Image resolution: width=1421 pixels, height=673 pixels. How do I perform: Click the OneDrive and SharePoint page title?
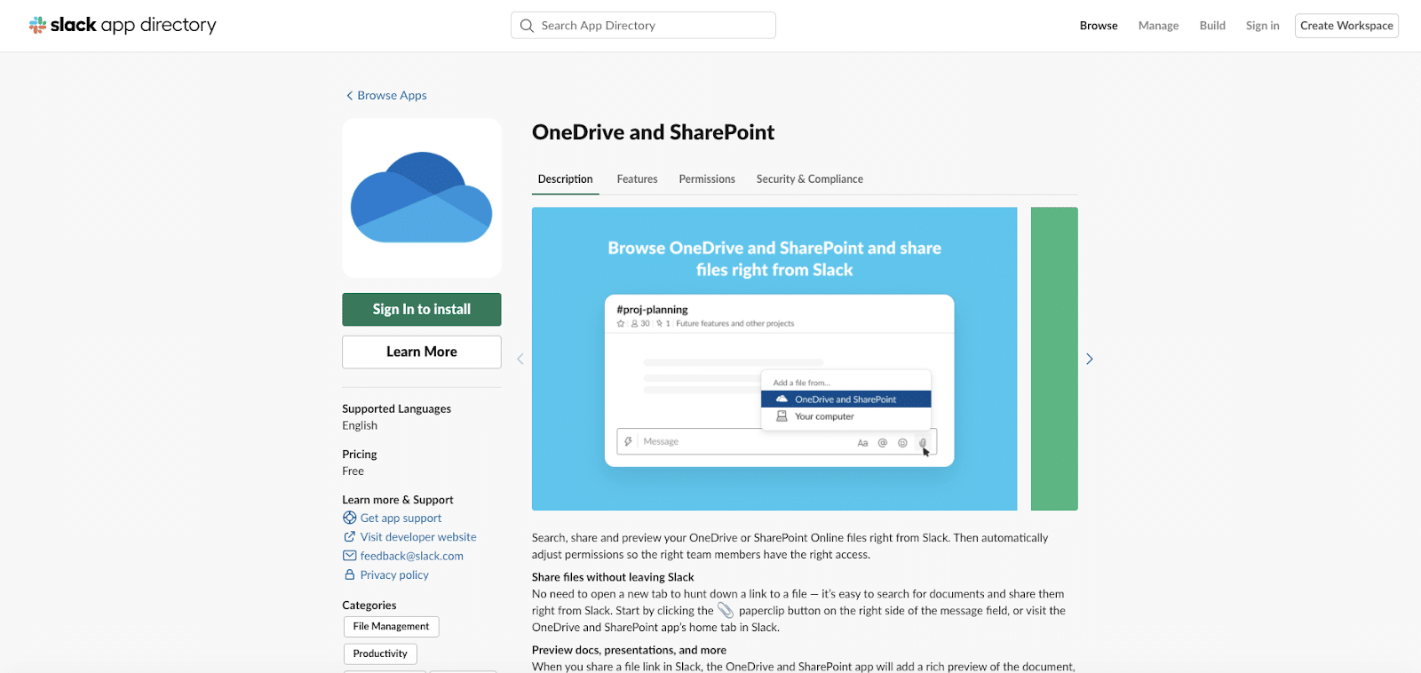tap(653, 132)
